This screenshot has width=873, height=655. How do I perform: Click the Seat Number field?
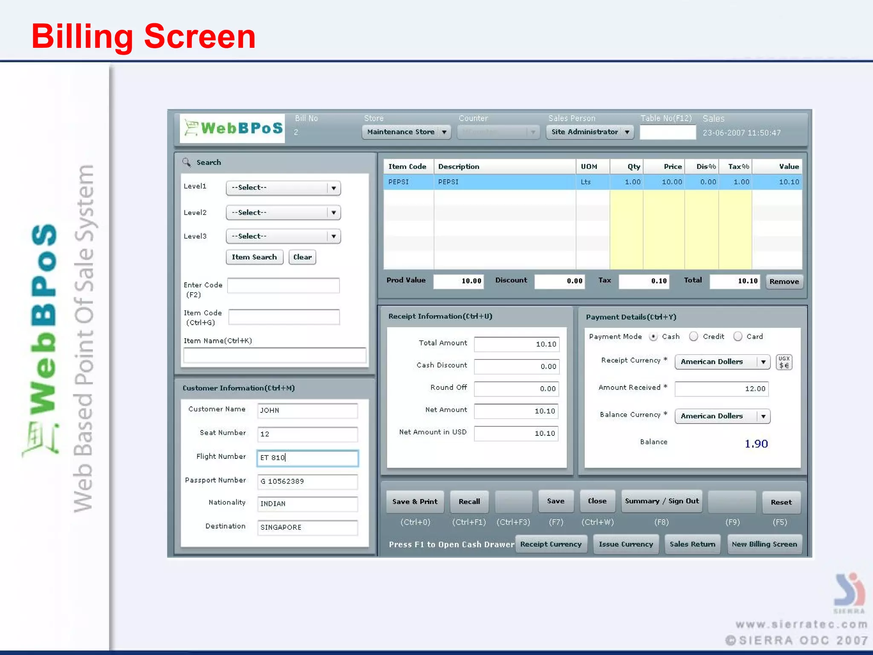[x=307, y=434]
